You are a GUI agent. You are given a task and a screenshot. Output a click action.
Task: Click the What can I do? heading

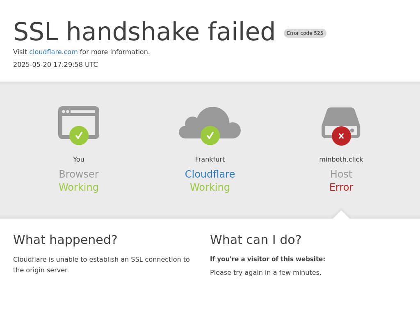pyautogui.click(x=256, y=240)
